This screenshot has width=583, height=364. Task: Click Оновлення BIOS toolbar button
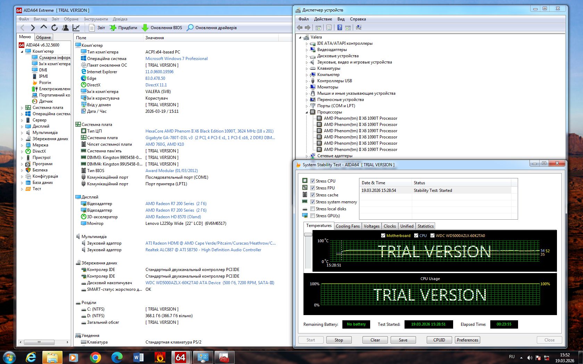point(162,28)
